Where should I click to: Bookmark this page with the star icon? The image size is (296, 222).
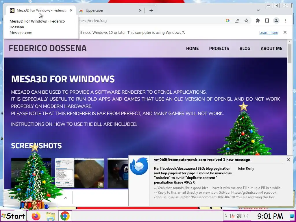point(246,21)
